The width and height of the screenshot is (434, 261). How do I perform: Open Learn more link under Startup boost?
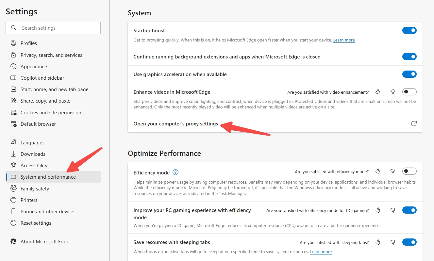pos(344,40)
